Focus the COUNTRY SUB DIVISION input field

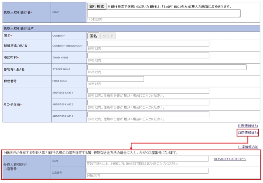(148, 44)
